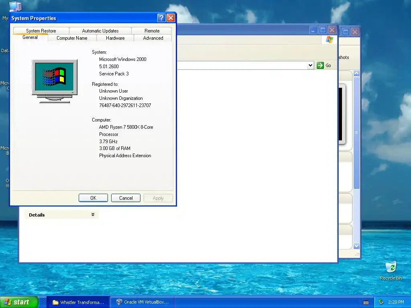Click the "Unknown Organization" text
Screen dimensions: 411x308
[x=121, y=98]
